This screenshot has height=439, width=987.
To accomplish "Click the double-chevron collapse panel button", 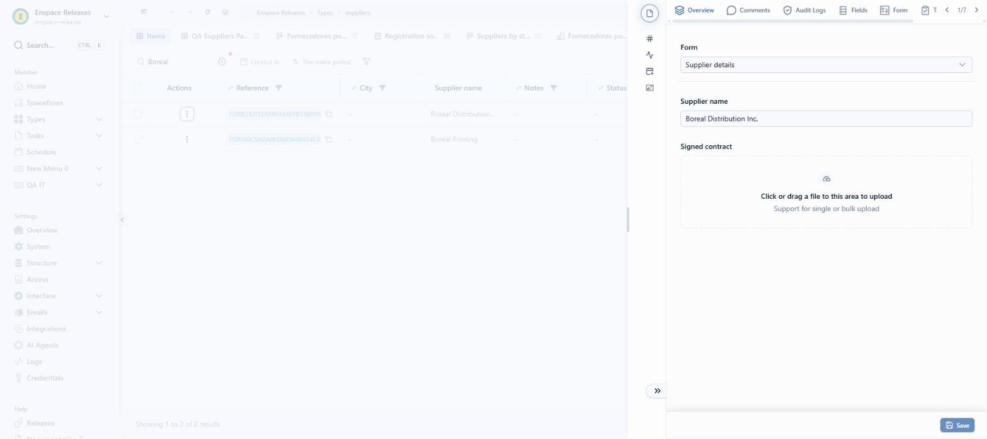I will [657, 391].
